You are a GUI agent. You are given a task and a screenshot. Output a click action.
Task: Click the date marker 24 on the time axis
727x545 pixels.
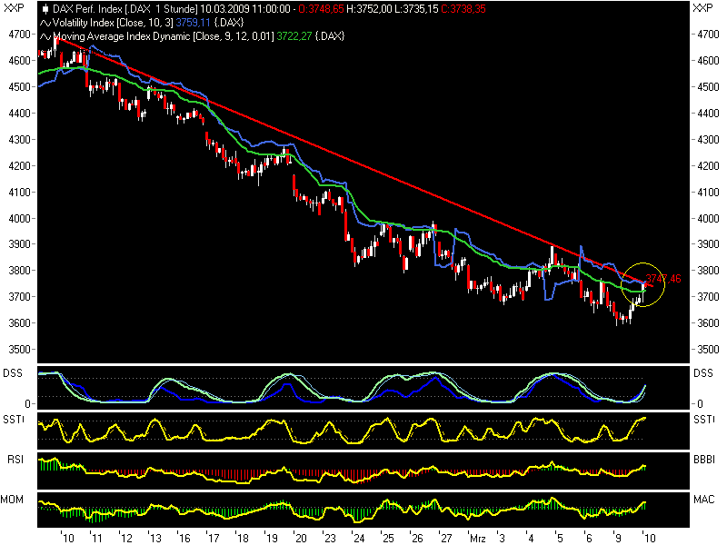(x=359, y=539)
